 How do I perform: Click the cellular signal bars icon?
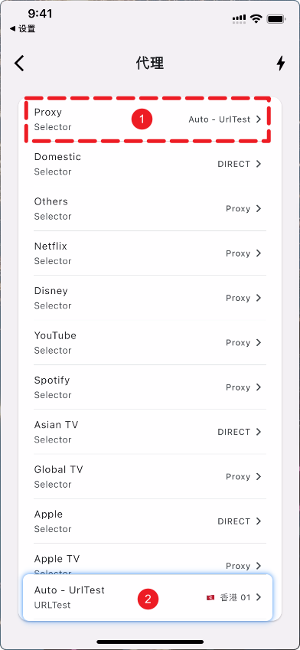click(x=239, y=18)
